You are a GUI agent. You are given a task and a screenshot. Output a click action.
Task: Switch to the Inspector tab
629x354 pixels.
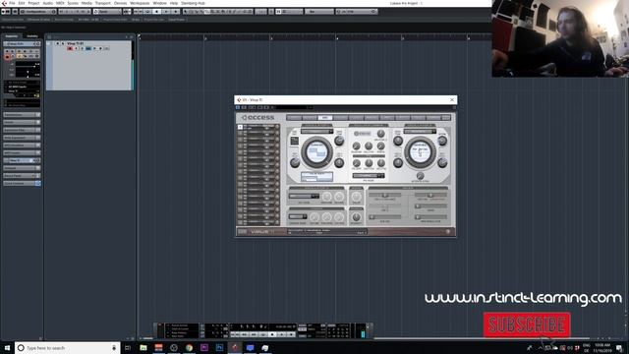[12, 36]
